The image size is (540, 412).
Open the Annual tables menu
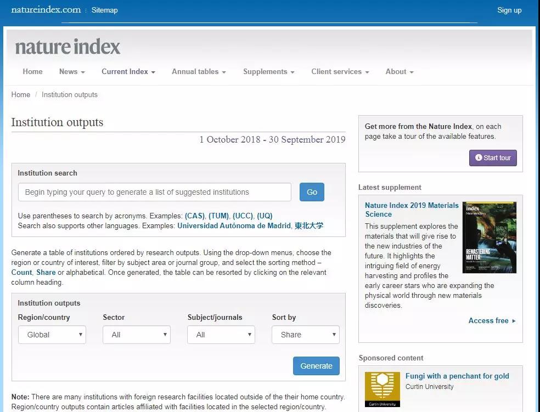[199, 72]
